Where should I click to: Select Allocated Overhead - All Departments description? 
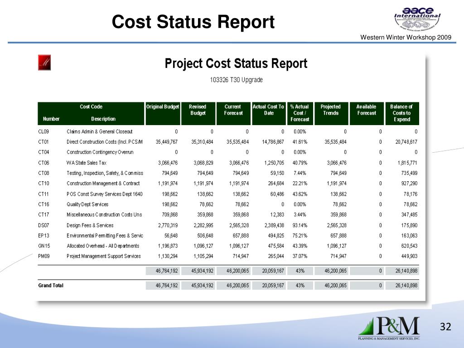pos(103,246)
